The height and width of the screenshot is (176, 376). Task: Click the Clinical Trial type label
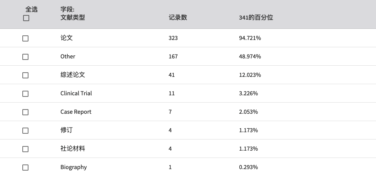point(76,93)
